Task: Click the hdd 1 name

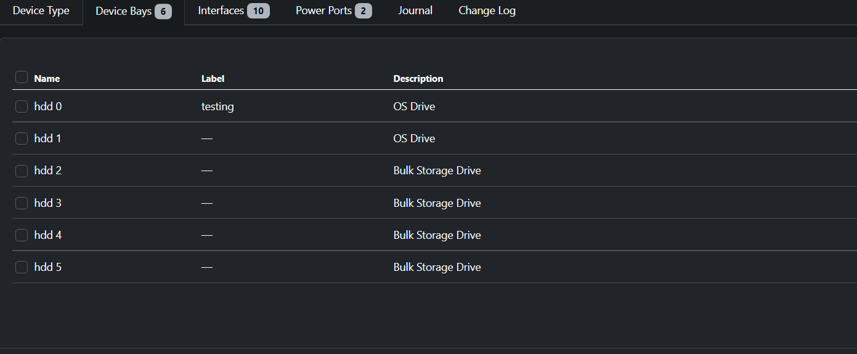Action: [x=48, y=139]
